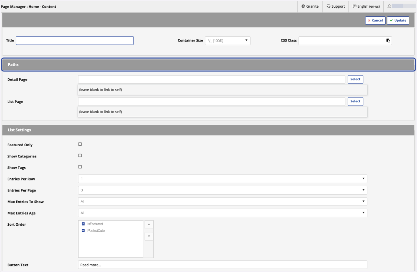Open the Support menu
The width and height of the screenshot is (417, 272).
[336, 6]
